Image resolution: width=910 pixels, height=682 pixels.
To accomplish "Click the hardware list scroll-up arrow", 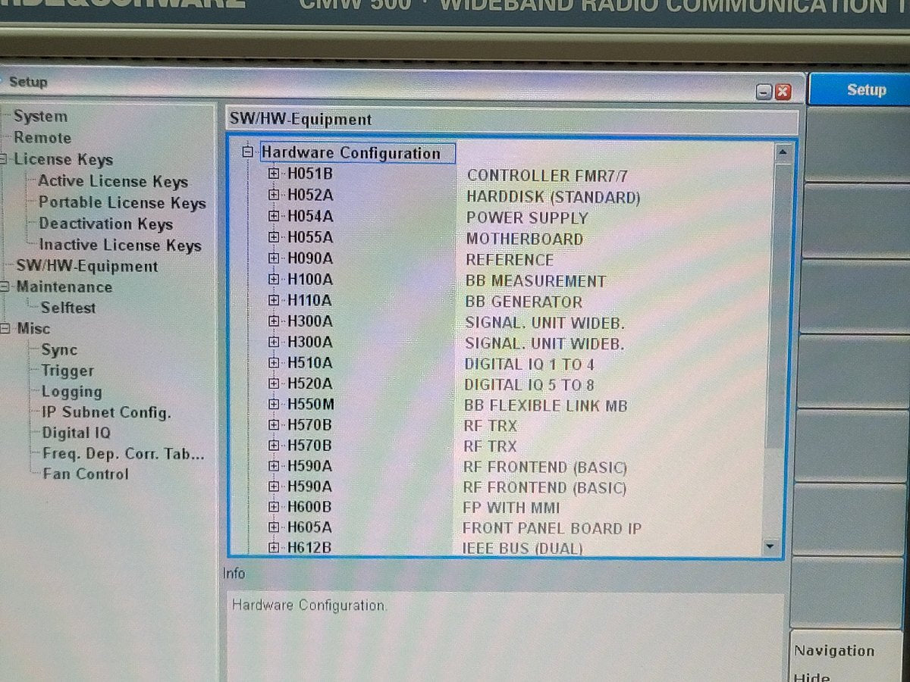I will coord(783,152).
